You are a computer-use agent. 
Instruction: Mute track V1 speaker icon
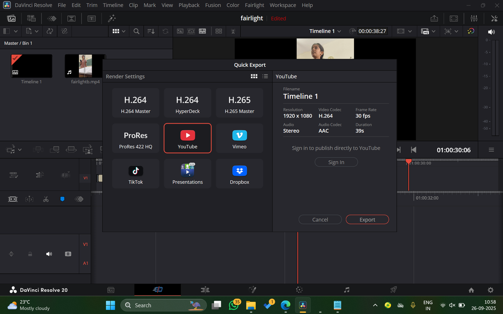click(x=49, y=254)
